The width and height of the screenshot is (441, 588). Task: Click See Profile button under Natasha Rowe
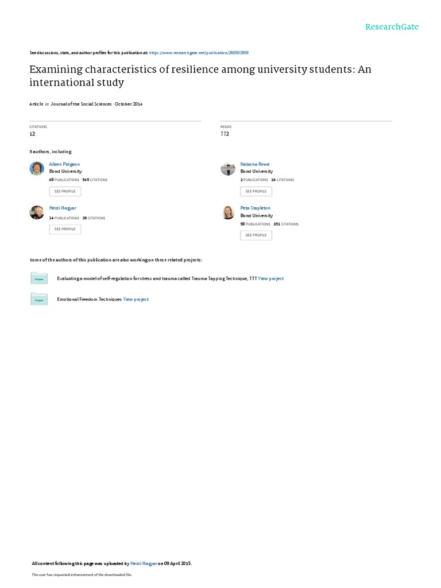coord(256,191)
